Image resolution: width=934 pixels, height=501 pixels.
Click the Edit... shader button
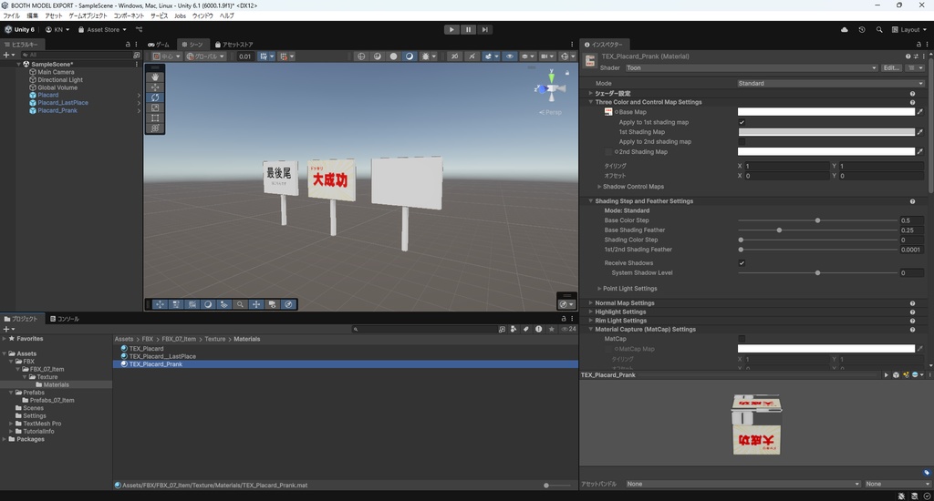tap(891, 68)
